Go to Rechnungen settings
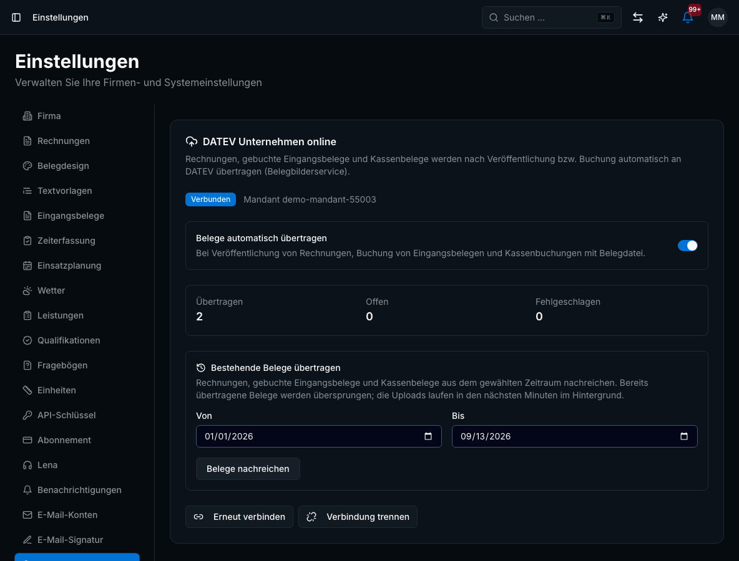The height and width of the screenshot is (561, 739). click(x=77, y=141)
